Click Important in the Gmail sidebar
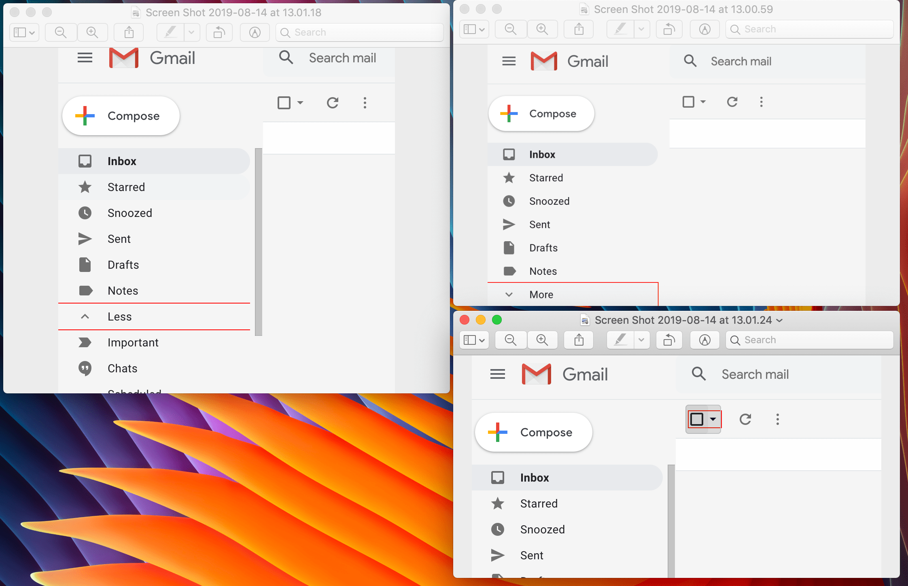The height and width of the screenshot is (586, 908). 133,342
